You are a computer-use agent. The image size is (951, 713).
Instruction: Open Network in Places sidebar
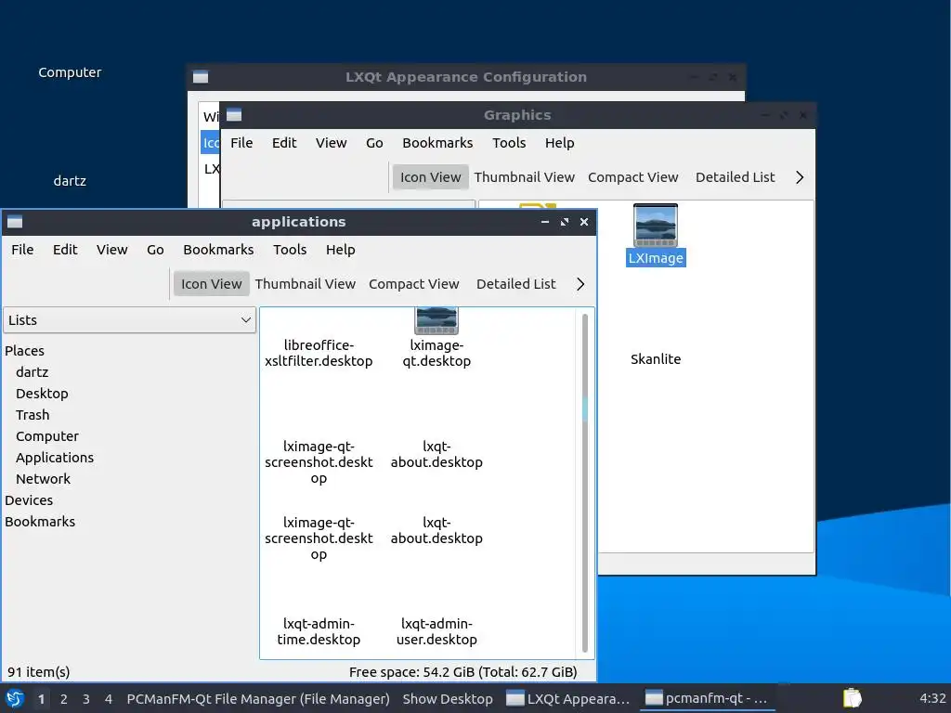(x=43, y=479)
